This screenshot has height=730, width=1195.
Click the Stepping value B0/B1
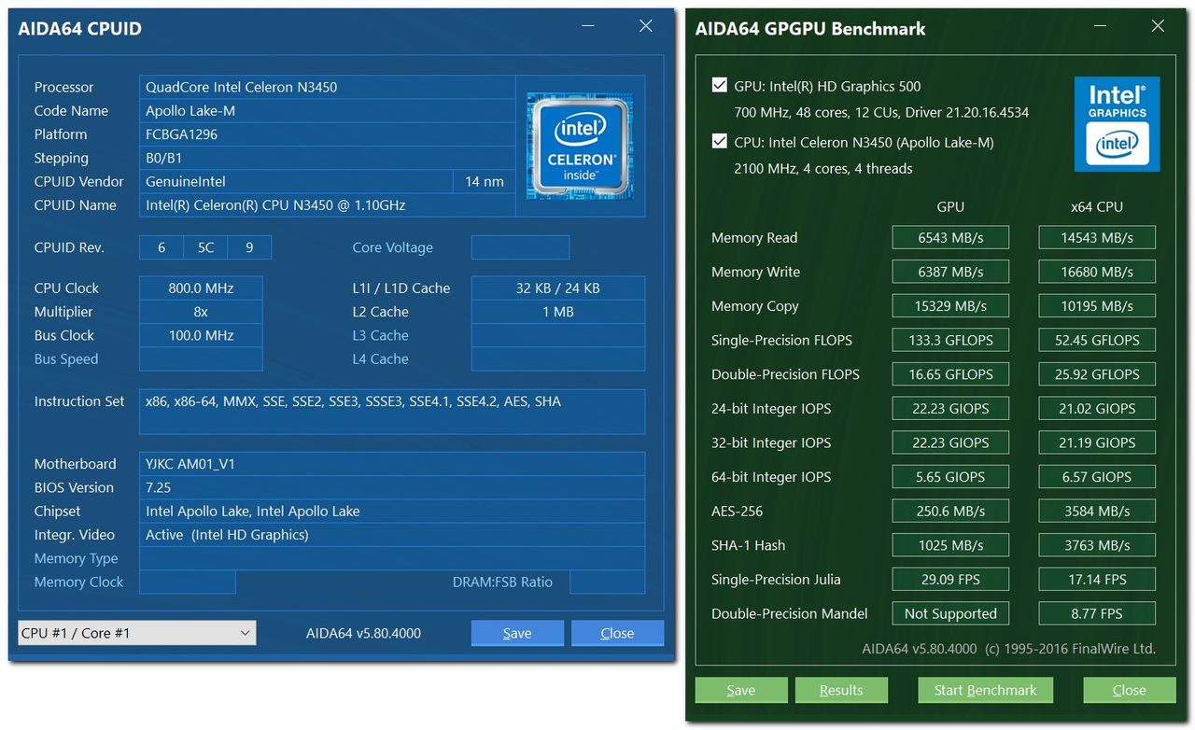click(327, 158)
